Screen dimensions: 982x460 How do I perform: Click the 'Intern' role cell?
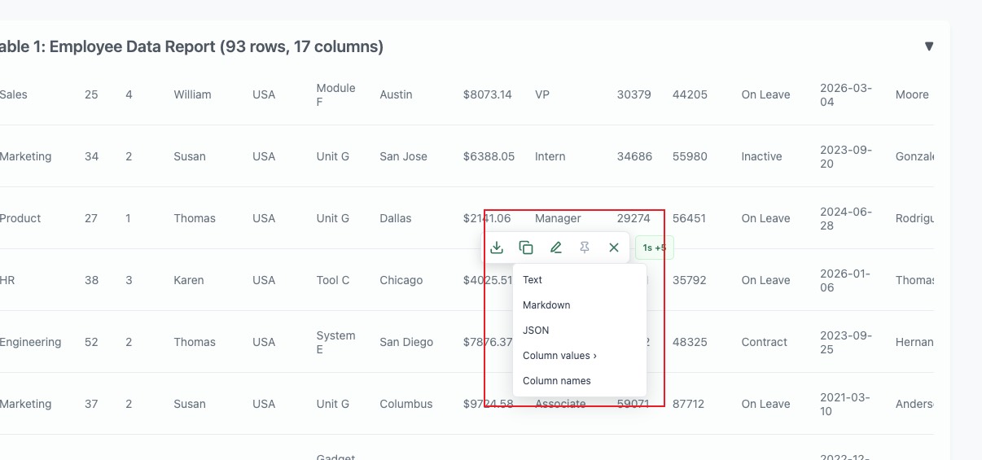550,156
